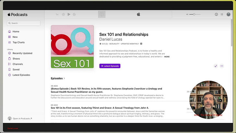The height and width of the screenshot is (133, 236).
Task: Click the New grid icon
Action: tap(9, 37)
